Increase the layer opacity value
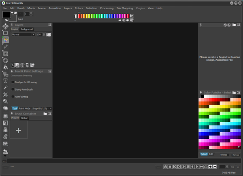The image size is (243, 176). (45, 34)
